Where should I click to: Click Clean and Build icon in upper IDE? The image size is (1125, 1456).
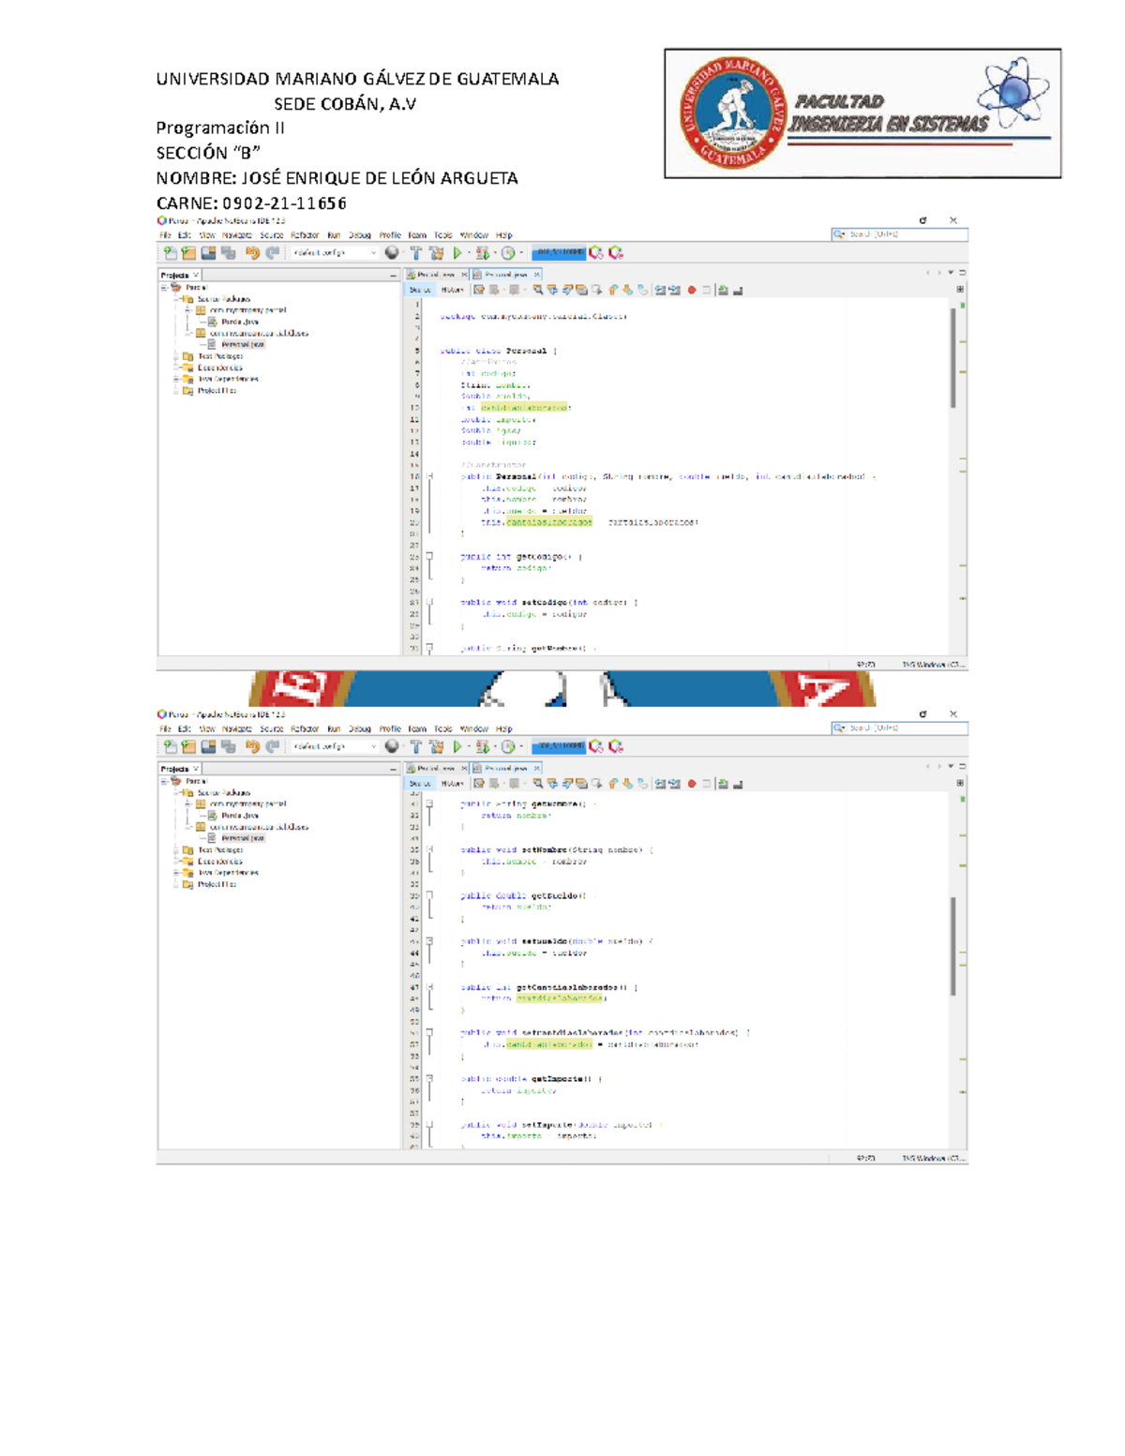(x=436, y=253)
